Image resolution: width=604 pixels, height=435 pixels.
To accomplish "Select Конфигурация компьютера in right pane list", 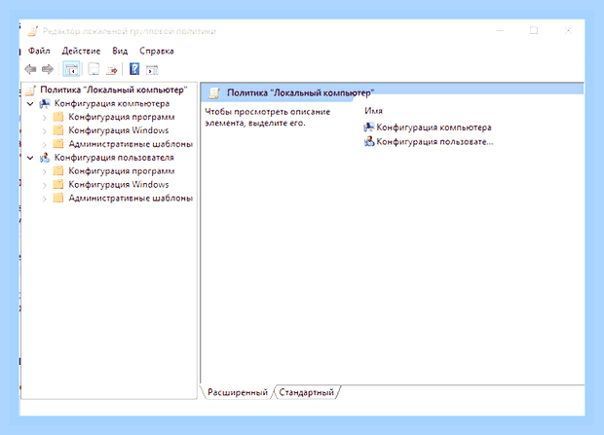I will (434, 127).
